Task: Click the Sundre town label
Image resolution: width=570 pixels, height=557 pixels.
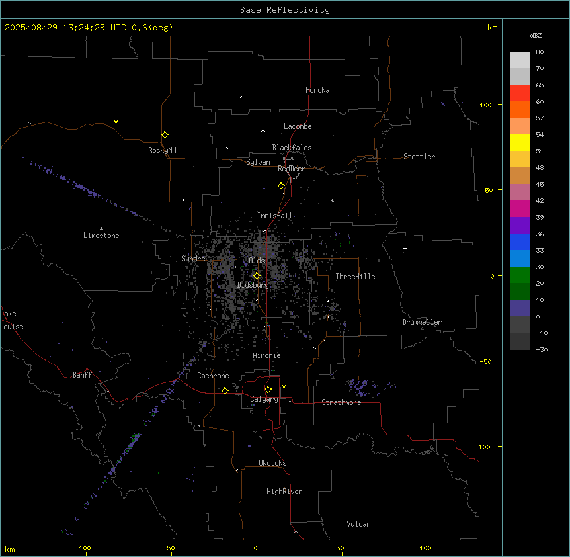Action: [x=193, y=259]
